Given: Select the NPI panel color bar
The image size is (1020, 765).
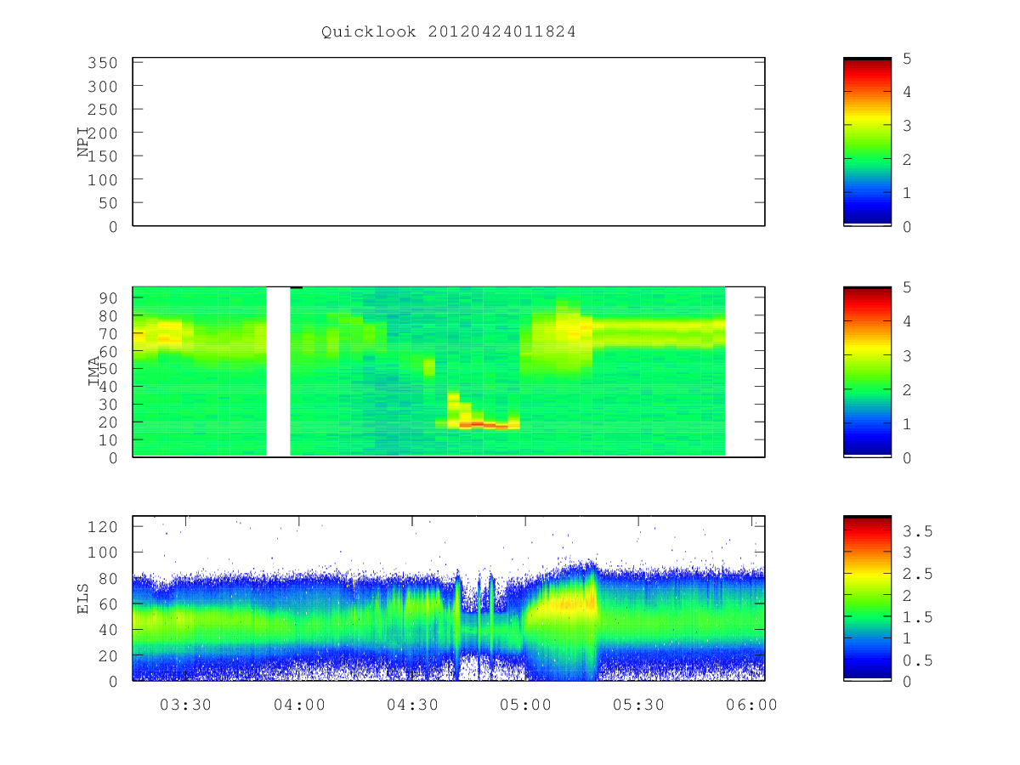Looking at the screenshot, I should pos(867,142).
